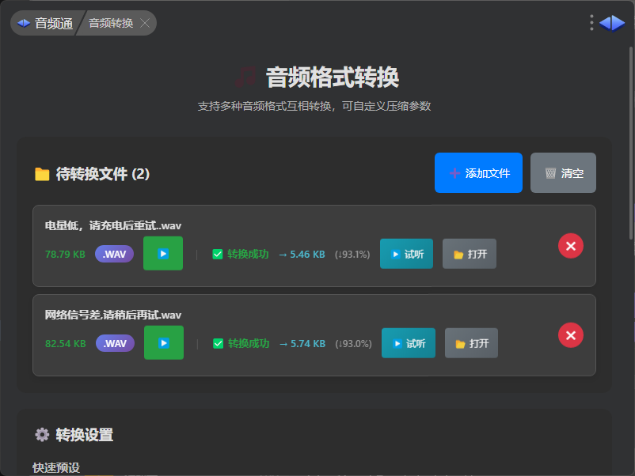Play original 网络信号差 wav file
Screen dimensions: 635x476
click(164, 343)
